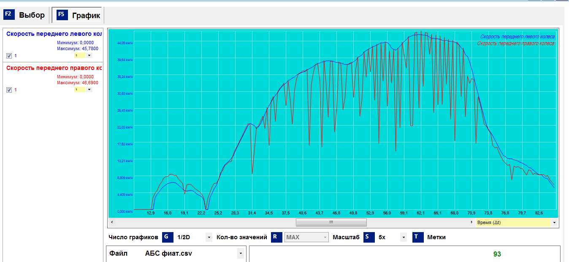The image size is (569, 262).
Task: Switch to the Выбор tab
Action: [25, 15]
